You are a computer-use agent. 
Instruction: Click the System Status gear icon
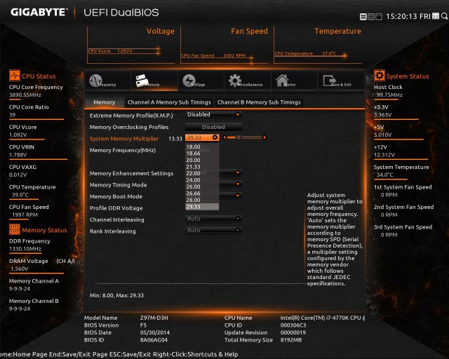click(x=379, y=76)
